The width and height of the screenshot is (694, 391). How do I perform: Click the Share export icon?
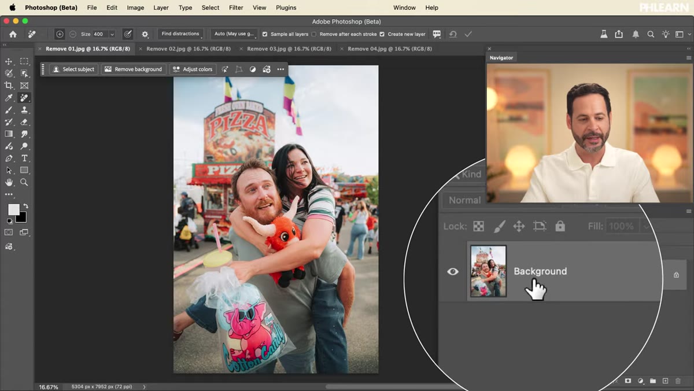(619, 34)
